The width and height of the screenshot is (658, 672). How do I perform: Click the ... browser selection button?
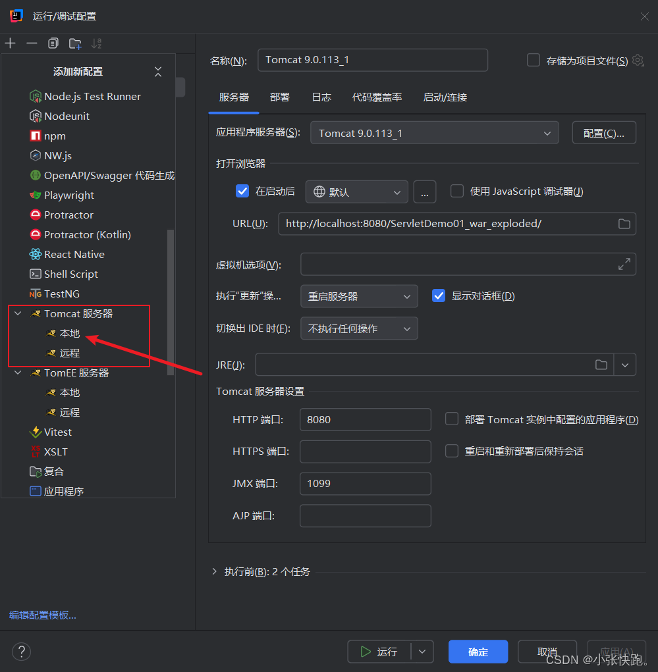(425, 192)
